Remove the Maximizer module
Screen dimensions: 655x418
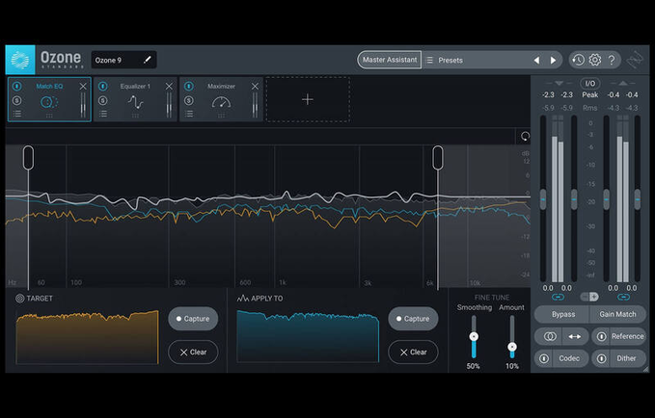255,86
